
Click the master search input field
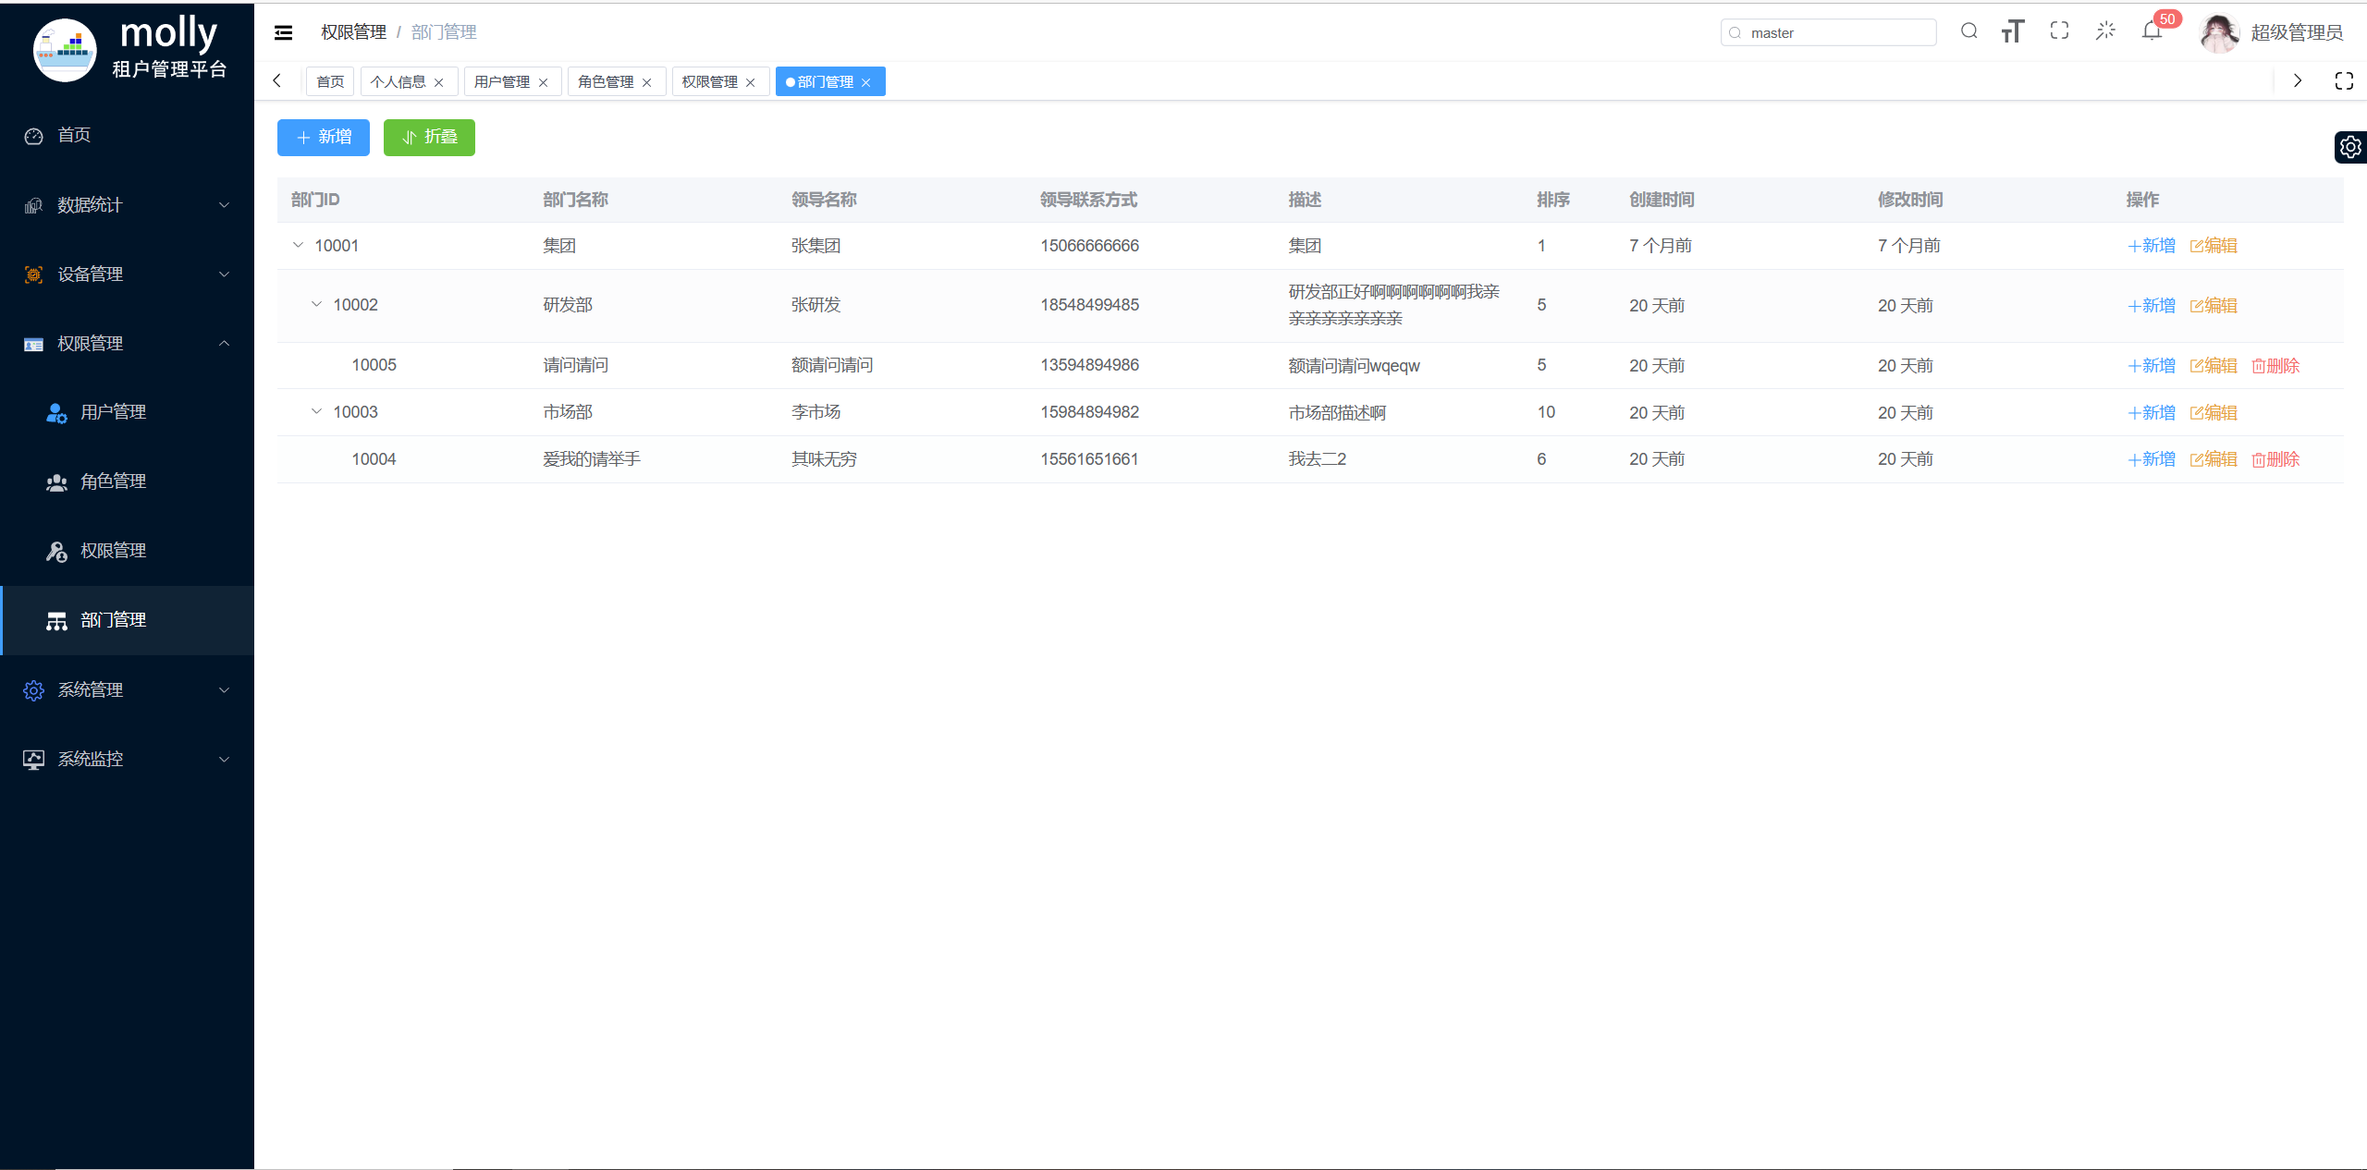coord(1835,33)
